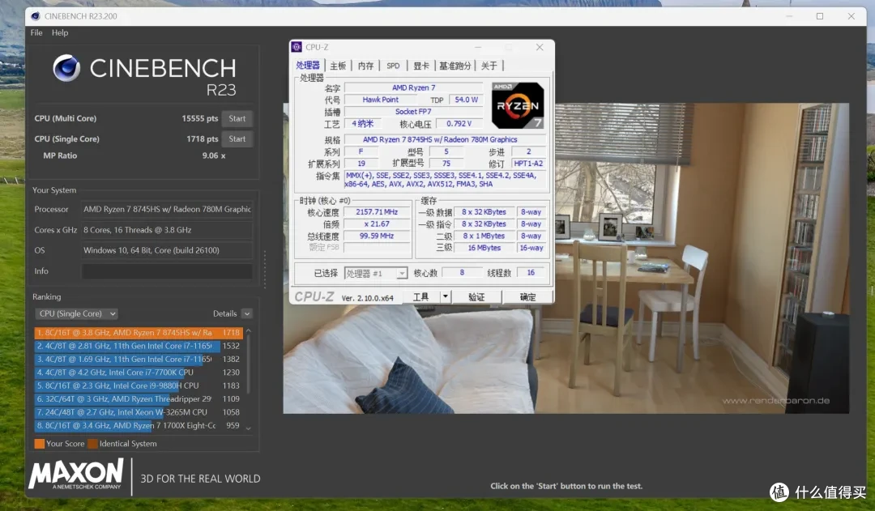Click the revision field HPT1-A2
875x511 pixels.
[x=528, y=164]
